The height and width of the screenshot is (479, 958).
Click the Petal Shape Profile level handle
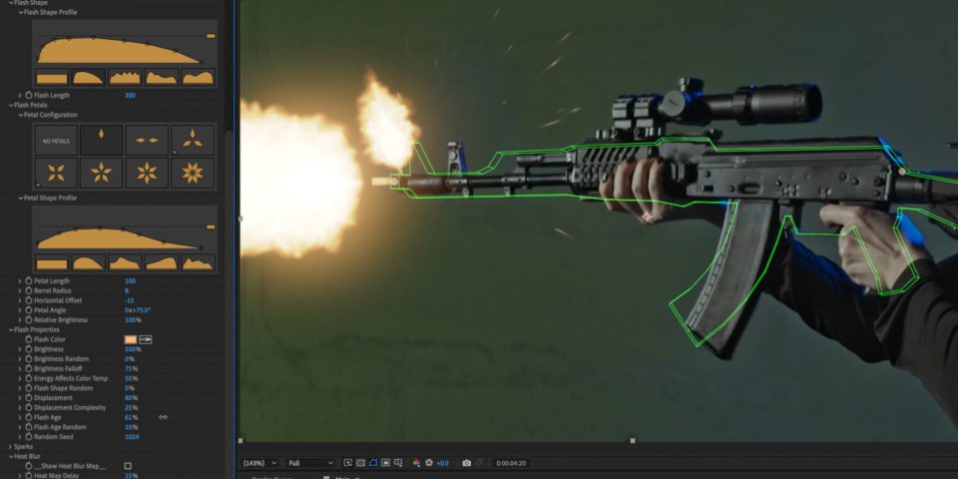pos(211,227)
